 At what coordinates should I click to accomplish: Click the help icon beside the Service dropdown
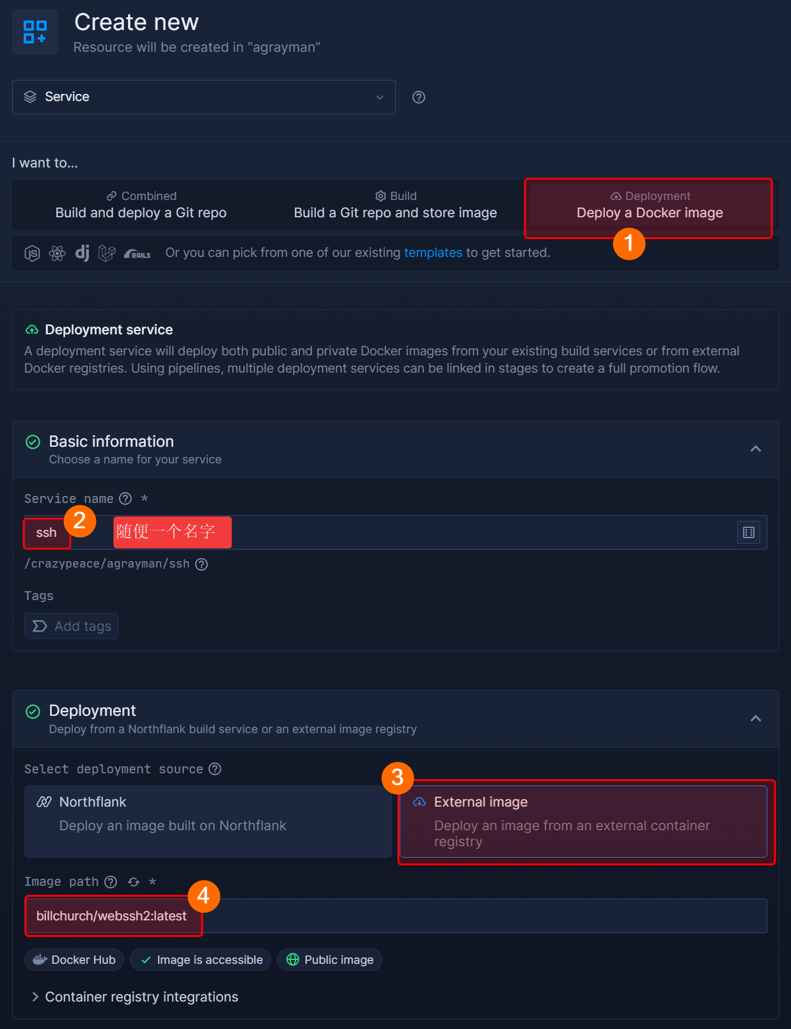click(419, 97)
